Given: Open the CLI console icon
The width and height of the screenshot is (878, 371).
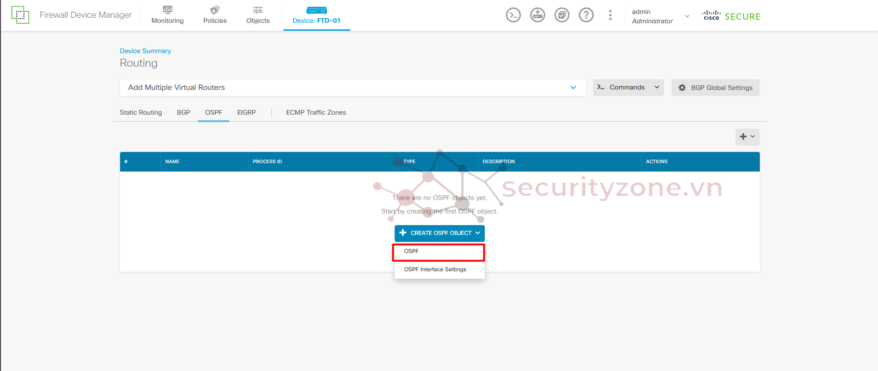Looking at the screenshot, I should 513,15.
